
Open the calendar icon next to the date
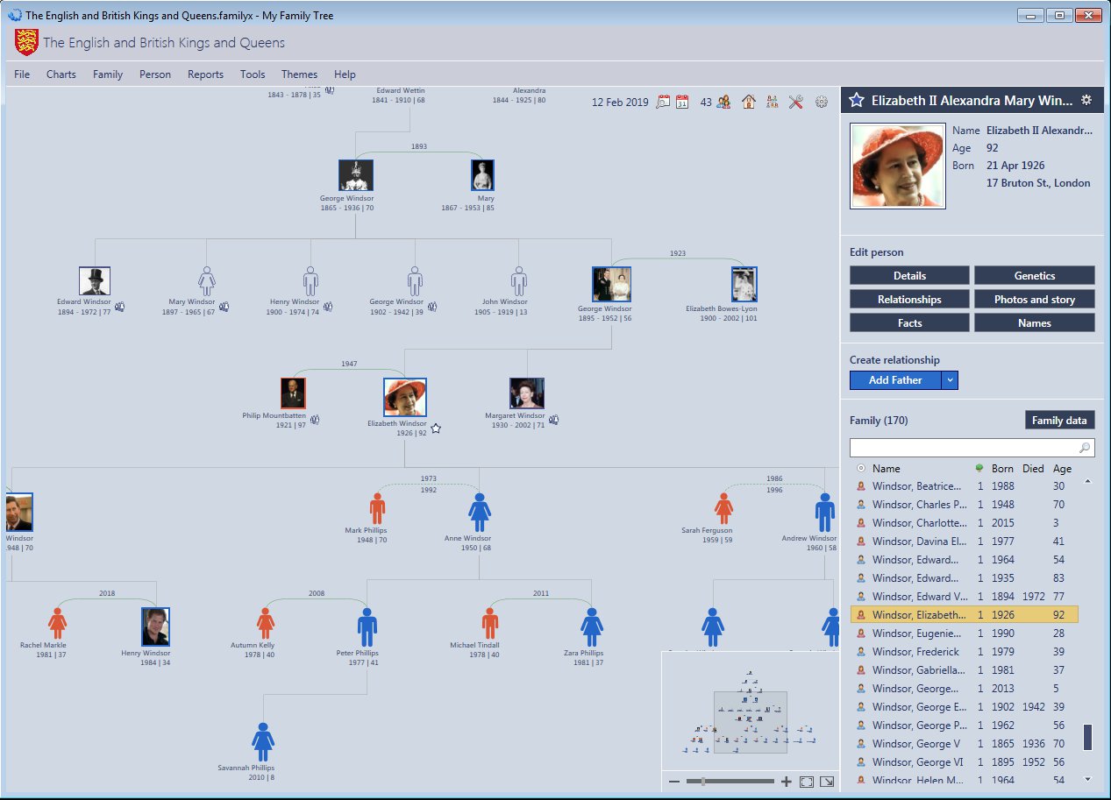(x=680, y=102)
